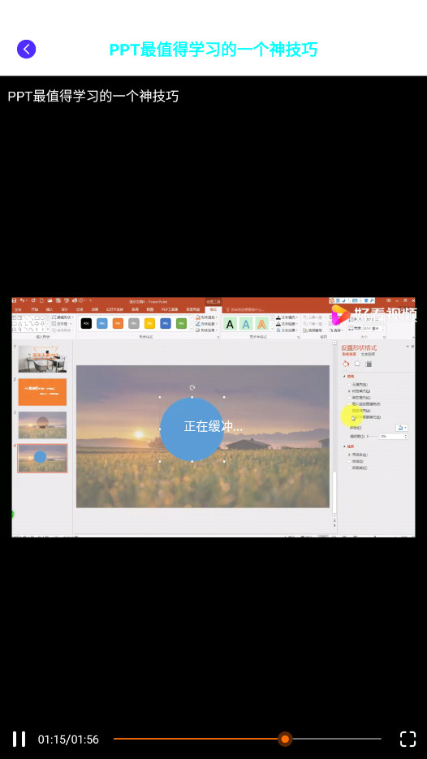Screen dimensions: 427x759
Task: Open the 插入 Insert ribbon tab
Action: (50, 310)
